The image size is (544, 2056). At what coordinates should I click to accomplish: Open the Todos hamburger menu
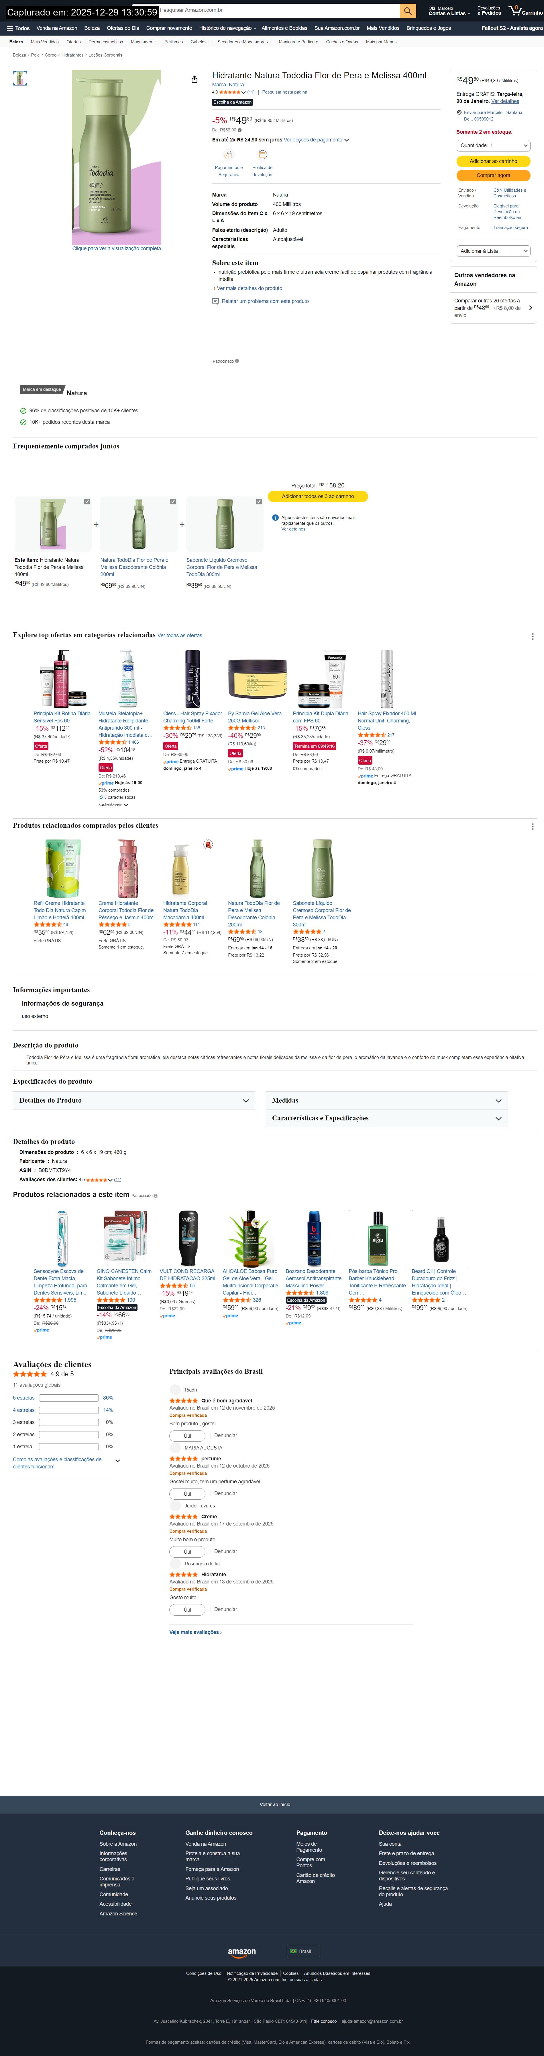coord(18,28)
